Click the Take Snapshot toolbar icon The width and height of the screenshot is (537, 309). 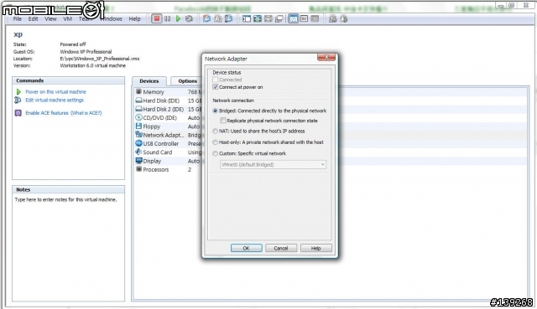pyautogui.click(x=206, y=18)
